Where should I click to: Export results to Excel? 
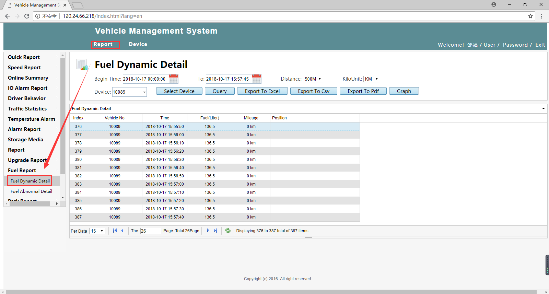262,91
